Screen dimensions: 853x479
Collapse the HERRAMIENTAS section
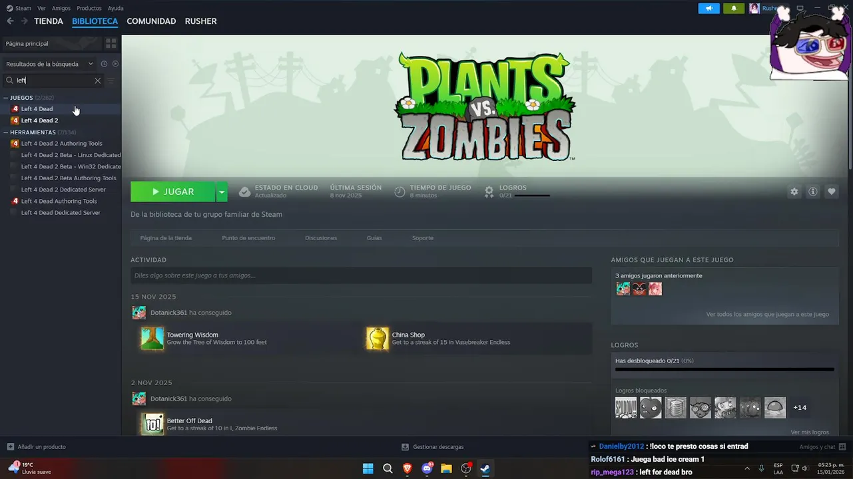coord(6,132)
